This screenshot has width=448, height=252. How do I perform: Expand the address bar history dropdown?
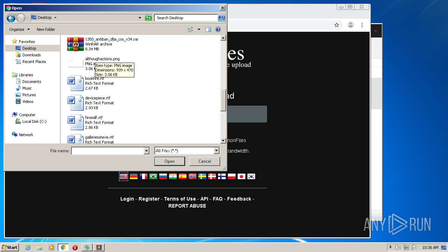click(140, 18)
